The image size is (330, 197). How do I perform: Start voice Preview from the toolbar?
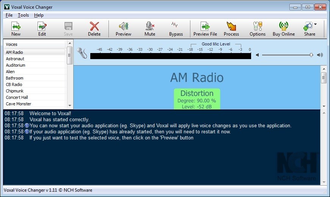tap(123, 29)
